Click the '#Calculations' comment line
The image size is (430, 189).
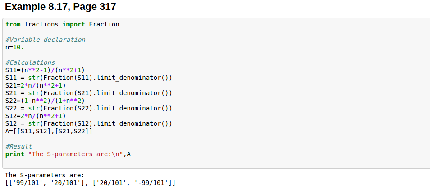pyautogui.click(x=30, y=62)
